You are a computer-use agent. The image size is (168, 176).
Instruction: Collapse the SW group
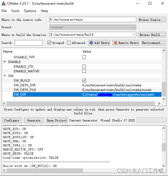click(5, 76)
